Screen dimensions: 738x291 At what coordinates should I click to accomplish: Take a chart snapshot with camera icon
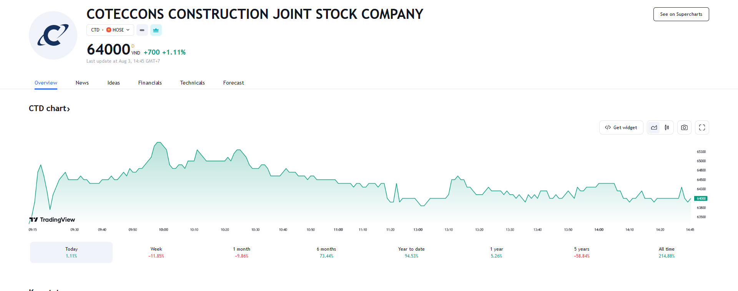[x=684, y=128]
